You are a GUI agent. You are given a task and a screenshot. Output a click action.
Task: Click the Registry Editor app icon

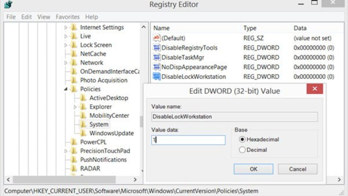click(x=8, y=5)
